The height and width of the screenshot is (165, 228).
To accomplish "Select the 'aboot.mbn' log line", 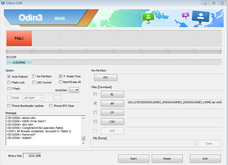I will coord(21,118).
